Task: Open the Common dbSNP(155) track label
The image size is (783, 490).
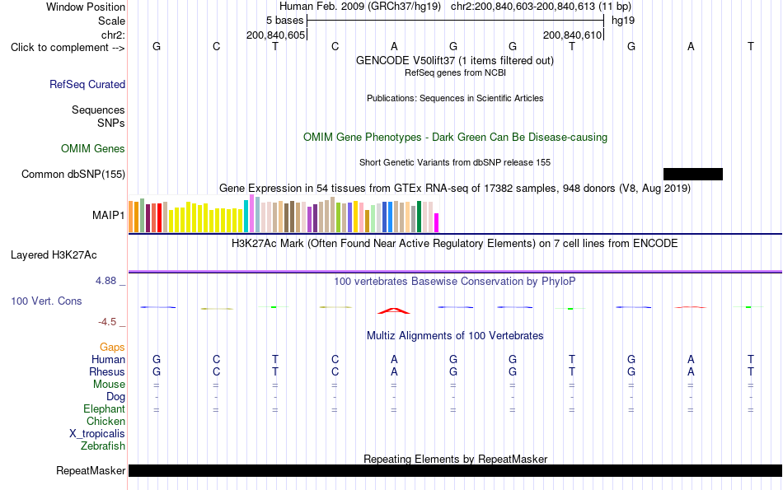Action: (73, 174)
